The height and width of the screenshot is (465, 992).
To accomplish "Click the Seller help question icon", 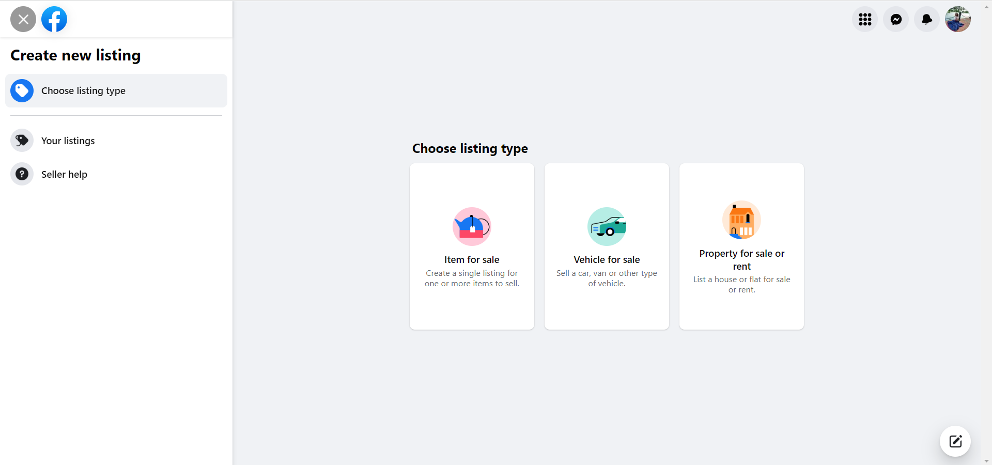I will click(x=22, y=174).
